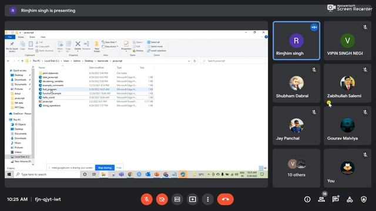Sort files by the Name column header
Screen dimensions: 376x211
pyautogui.click(x=42, y=68)
